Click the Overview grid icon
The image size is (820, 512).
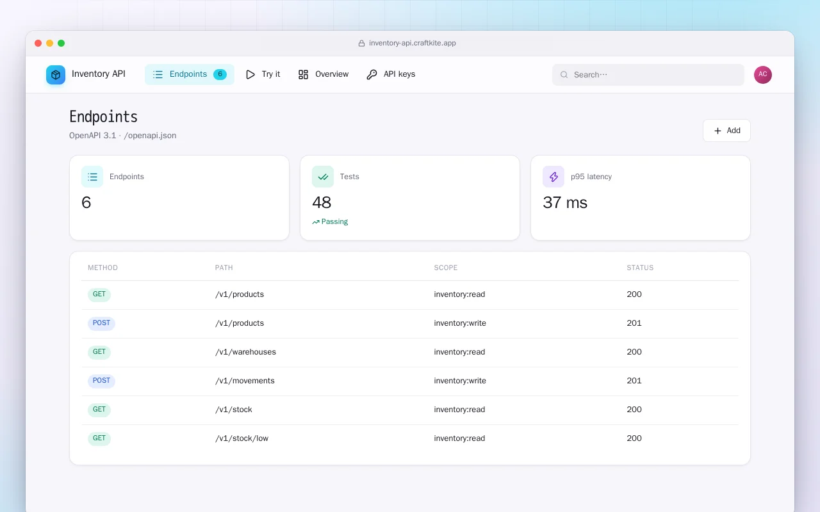click(304, 74)
